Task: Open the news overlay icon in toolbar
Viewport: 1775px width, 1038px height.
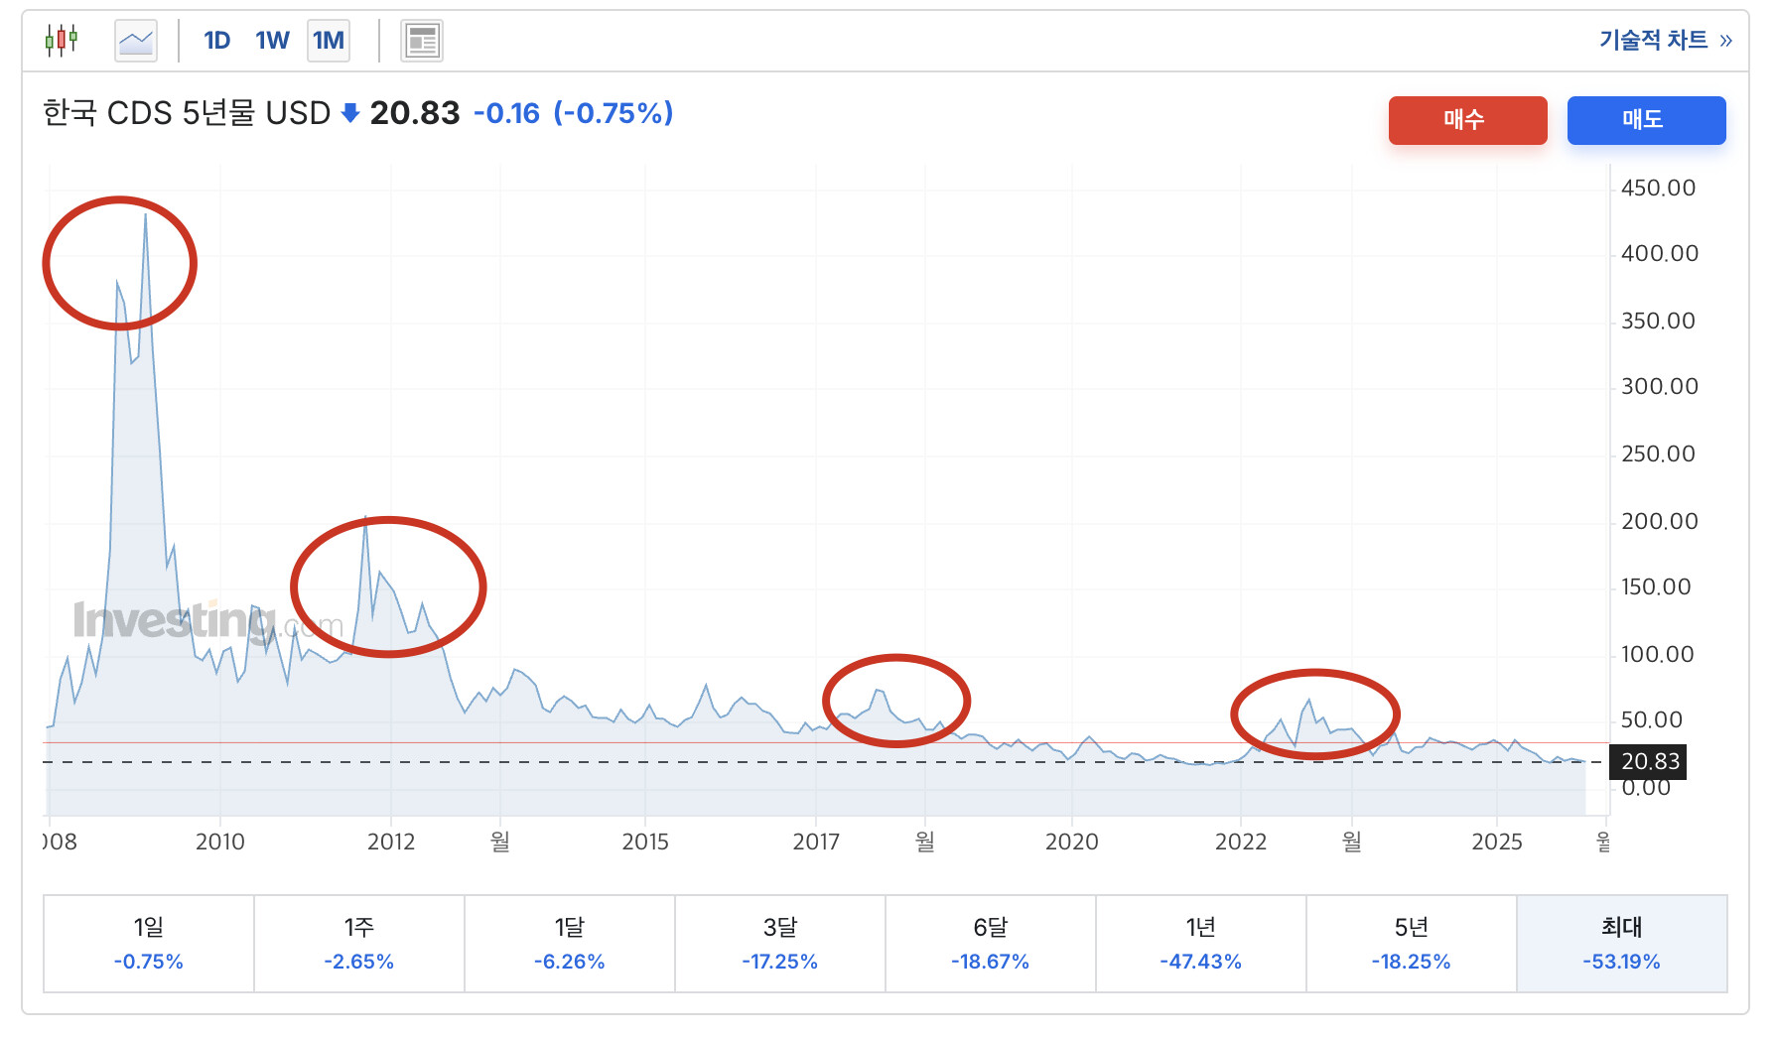Action: pyautogui.click(x=422, y=41)
